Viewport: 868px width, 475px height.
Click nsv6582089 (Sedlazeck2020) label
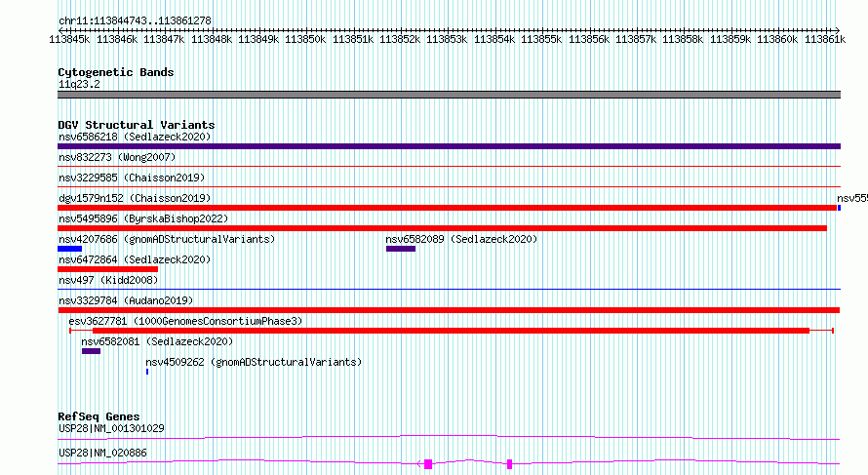tap(461, 239)
